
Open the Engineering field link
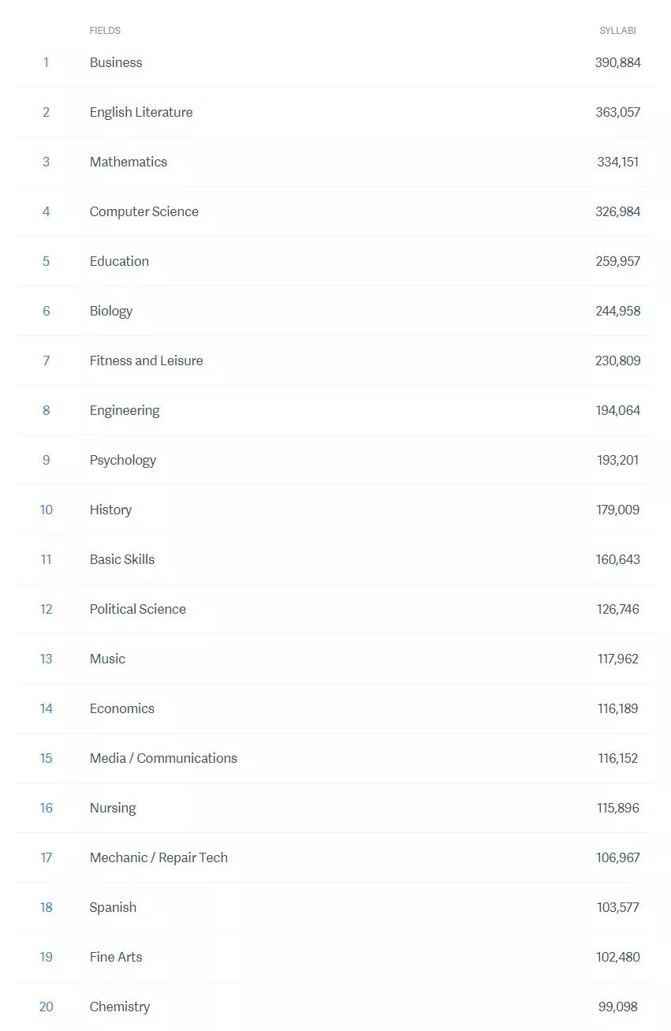[x=125, y=410]
